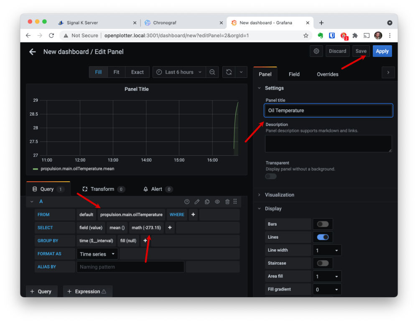
Task: Enable the Bars toggle
Action: coord(323,224)
